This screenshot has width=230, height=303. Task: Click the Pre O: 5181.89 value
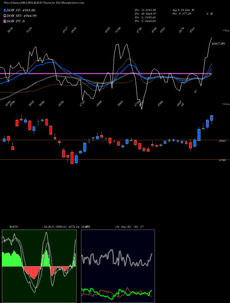[145, 10]
